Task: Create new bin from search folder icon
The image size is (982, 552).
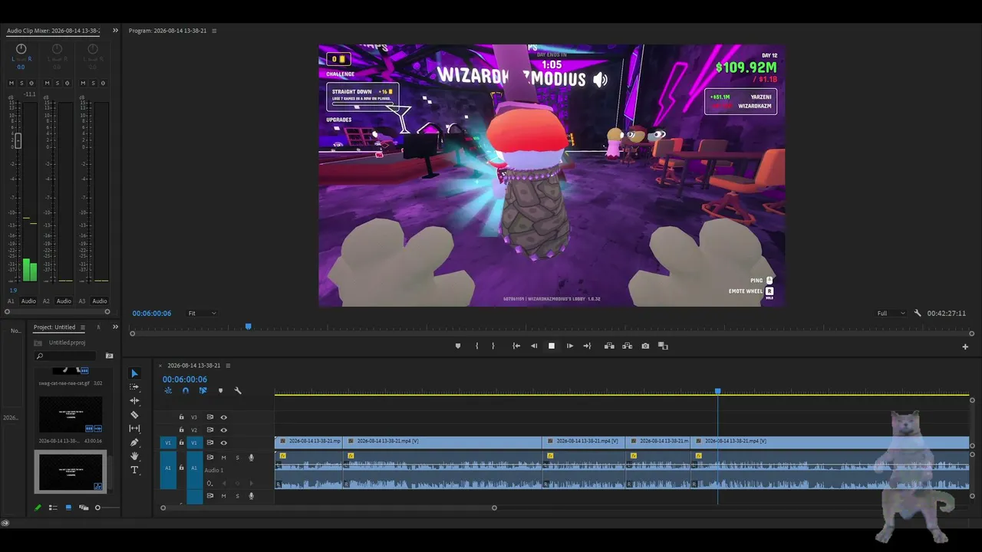Action: click(109, 356)
